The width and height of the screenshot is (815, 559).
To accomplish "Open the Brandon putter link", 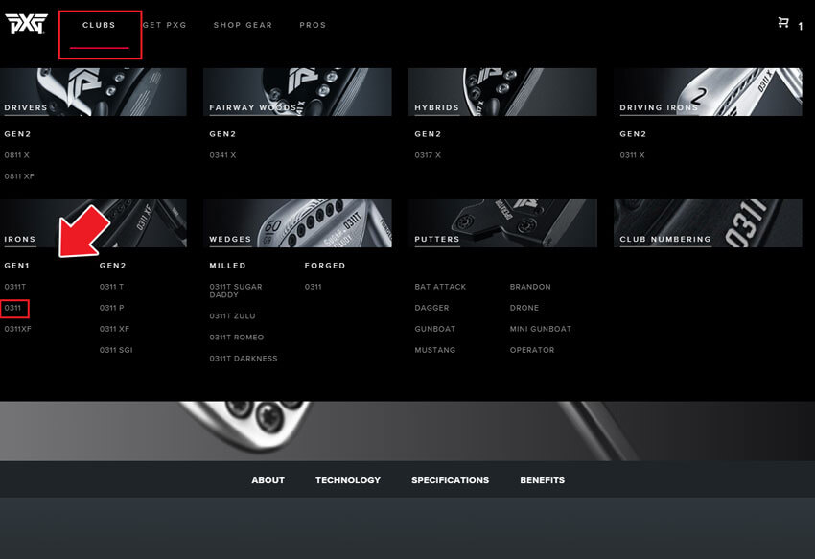I will tap(530, 287).
